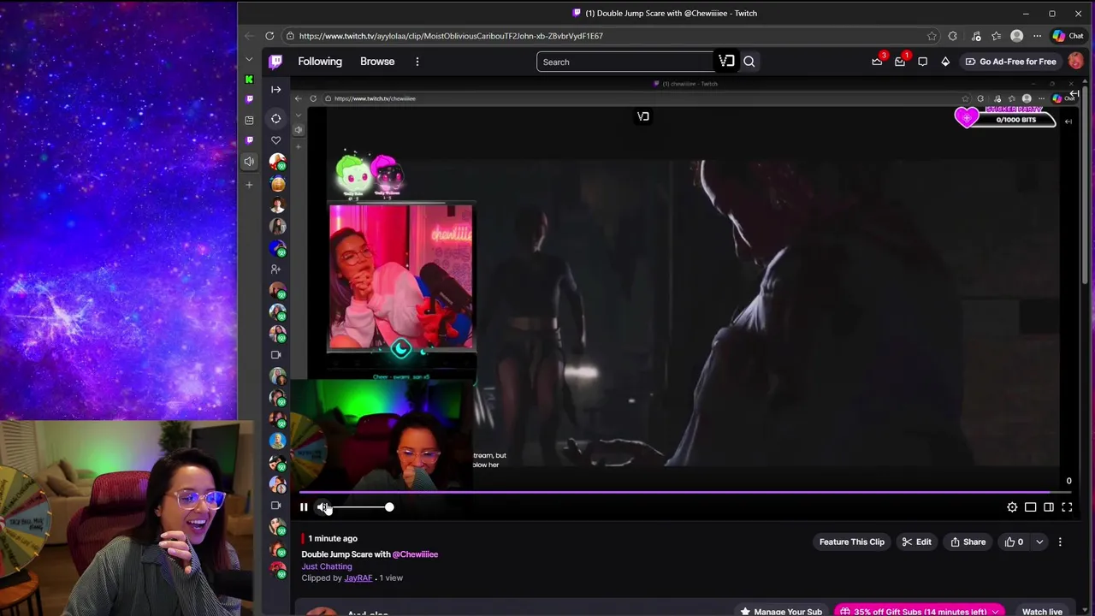Click the Watch live button
Screen dimensions: 1095x616
coord(1042,611)
